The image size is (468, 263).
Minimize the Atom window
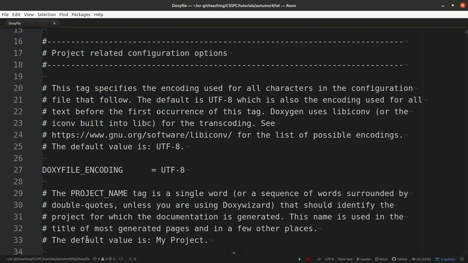point(443,5)
